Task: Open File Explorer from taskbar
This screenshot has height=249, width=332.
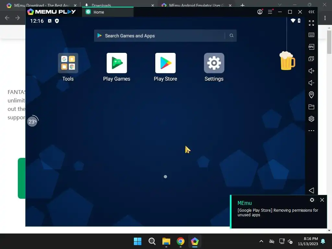Action: (166, 241)
